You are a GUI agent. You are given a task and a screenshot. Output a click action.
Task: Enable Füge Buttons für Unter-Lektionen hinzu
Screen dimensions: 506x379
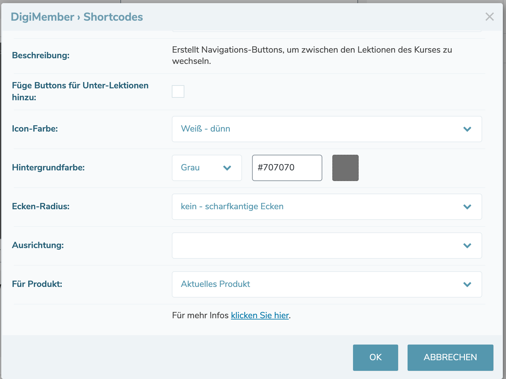point(178,91)
